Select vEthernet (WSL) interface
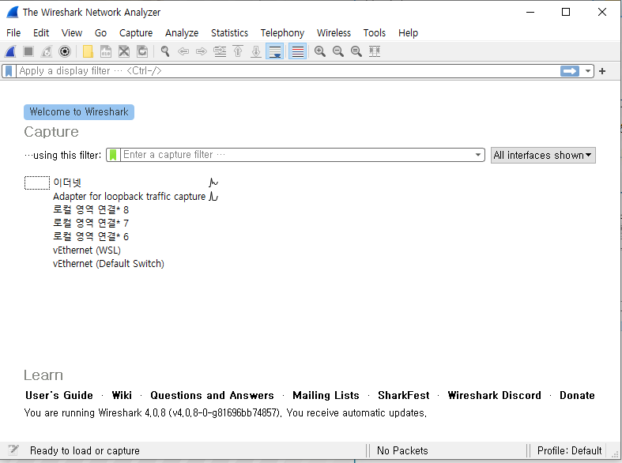 click(86, 250)
